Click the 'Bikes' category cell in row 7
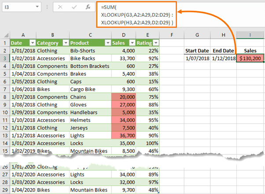Screen dimensions: 265x194 coord(52,89)
